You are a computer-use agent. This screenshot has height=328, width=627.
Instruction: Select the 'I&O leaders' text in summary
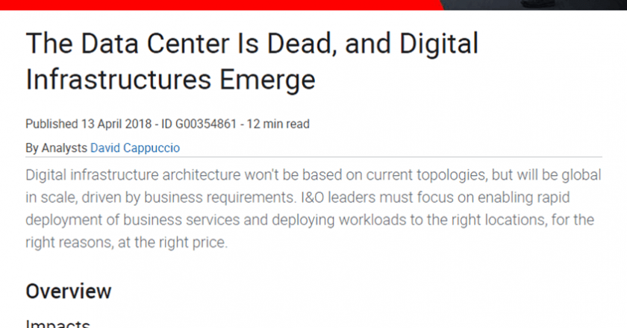pos(338,198)
